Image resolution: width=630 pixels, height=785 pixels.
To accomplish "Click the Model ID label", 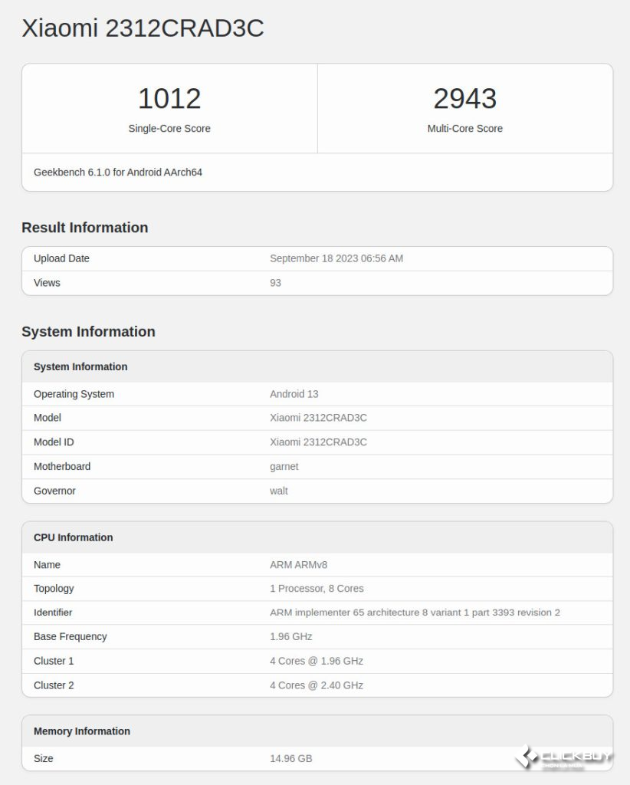I will 54,442.
